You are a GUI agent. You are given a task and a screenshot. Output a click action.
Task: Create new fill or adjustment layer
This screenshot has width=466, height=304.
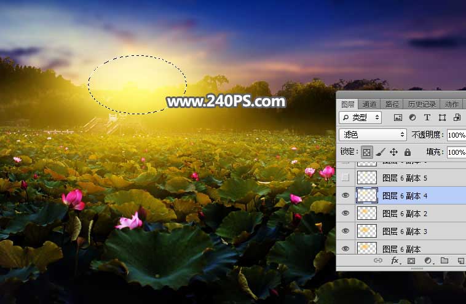point(428,260)
